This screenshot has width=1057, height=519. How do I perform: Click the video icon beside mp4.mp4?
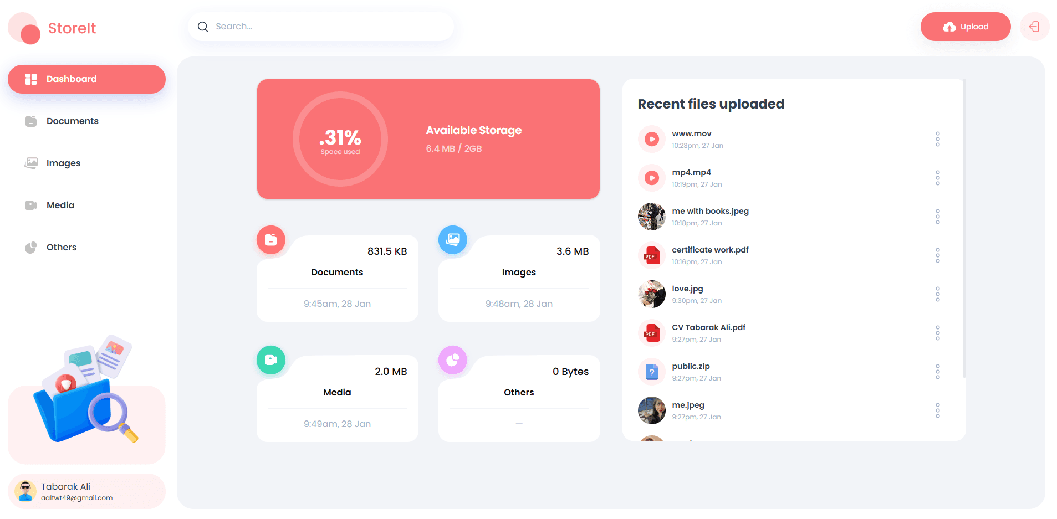tap(652, 178)
